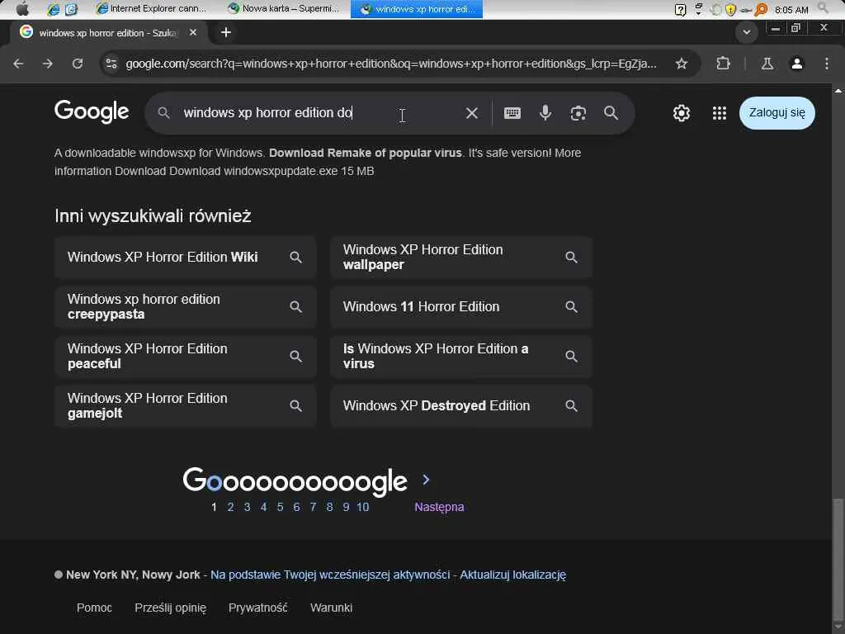
Task: Close the windows xp horror edition browser tab
Action: click(193, 32)
